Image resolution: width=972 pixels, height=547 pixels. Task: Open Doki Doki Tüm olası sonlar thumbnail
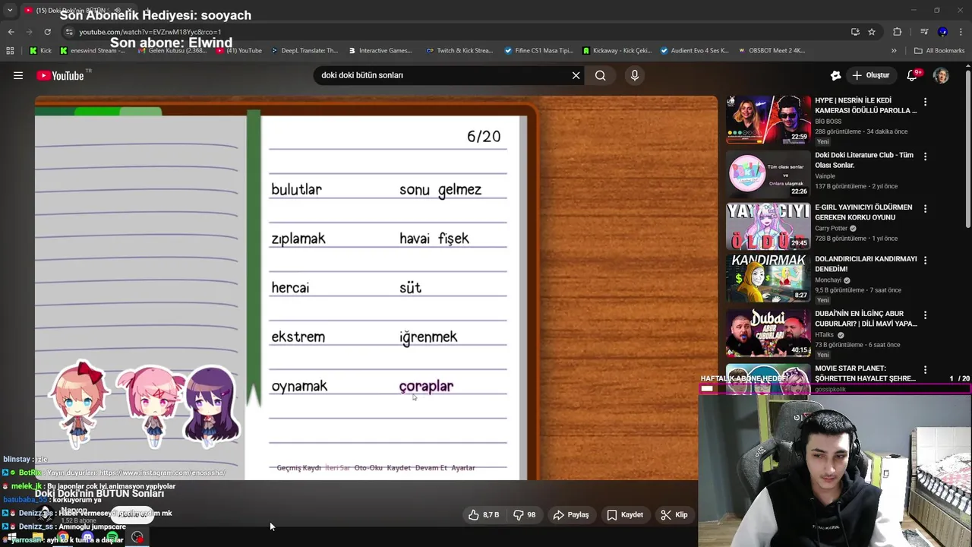click(x=768, y=174)
